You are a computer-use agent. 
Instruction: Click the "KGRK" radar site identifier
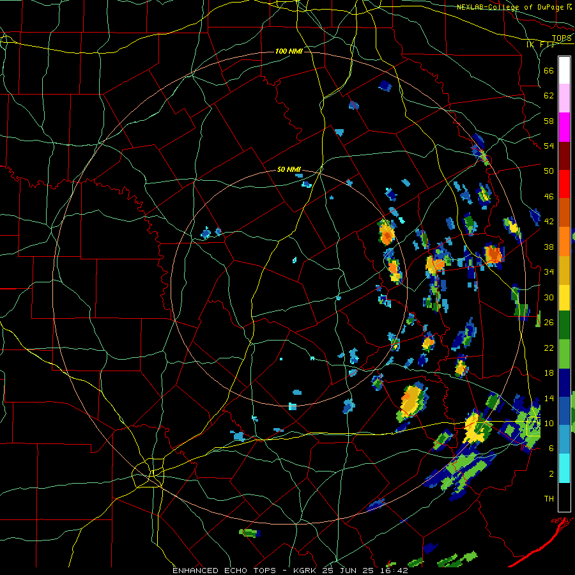click(x=306, y=571)
